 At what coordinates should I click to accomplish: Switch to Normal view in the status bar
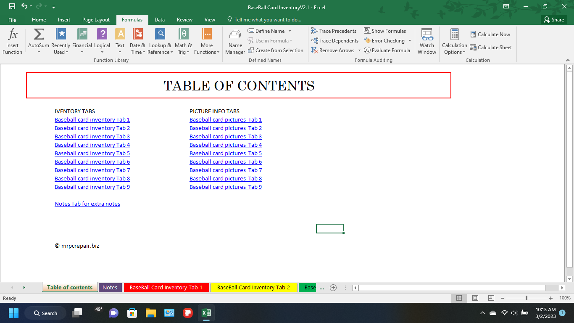(459, 298)
